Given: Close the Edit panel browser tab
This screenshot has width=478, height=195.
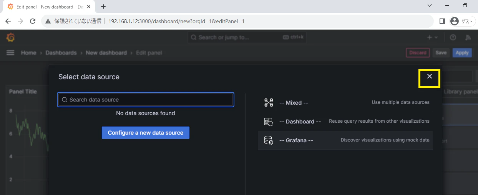Looking at the screenshot, I should (x=88, y=7).
